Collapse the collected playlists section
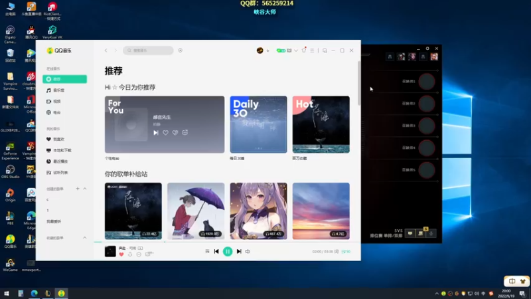The image size is (531, 299). point(85,238)
